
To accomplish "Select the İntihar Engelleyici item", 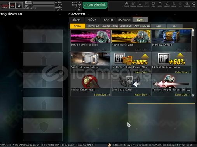I will point(91,85).
